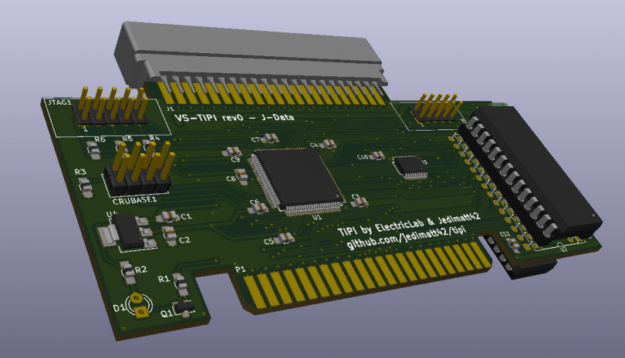Select the JTAG1 pin header component

pyautogui.click(x=111, y=106)
